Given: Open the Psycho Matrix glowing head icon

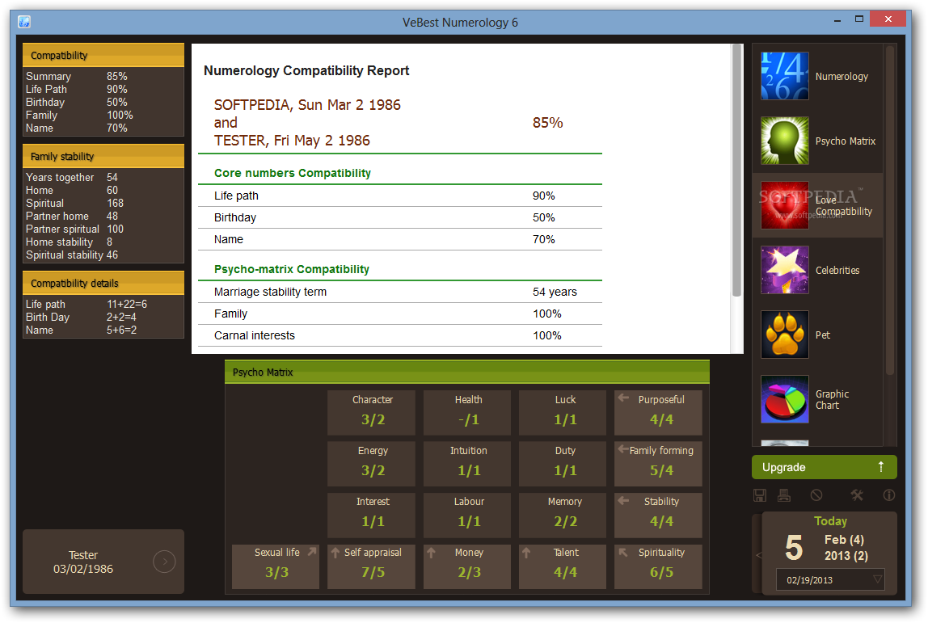Looking at the screenshot, I should [x=784, y=141].
